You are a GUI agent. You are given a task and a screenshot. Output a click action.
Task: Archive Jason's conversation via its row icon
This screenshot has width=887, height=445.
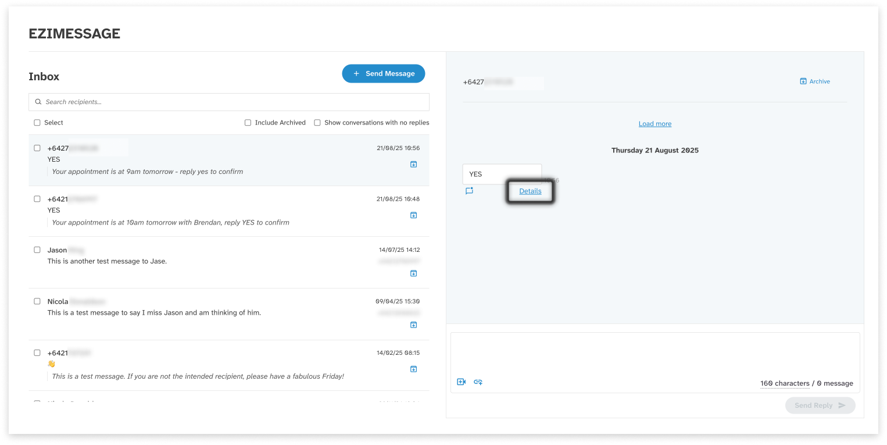click(x=413, y=273)
